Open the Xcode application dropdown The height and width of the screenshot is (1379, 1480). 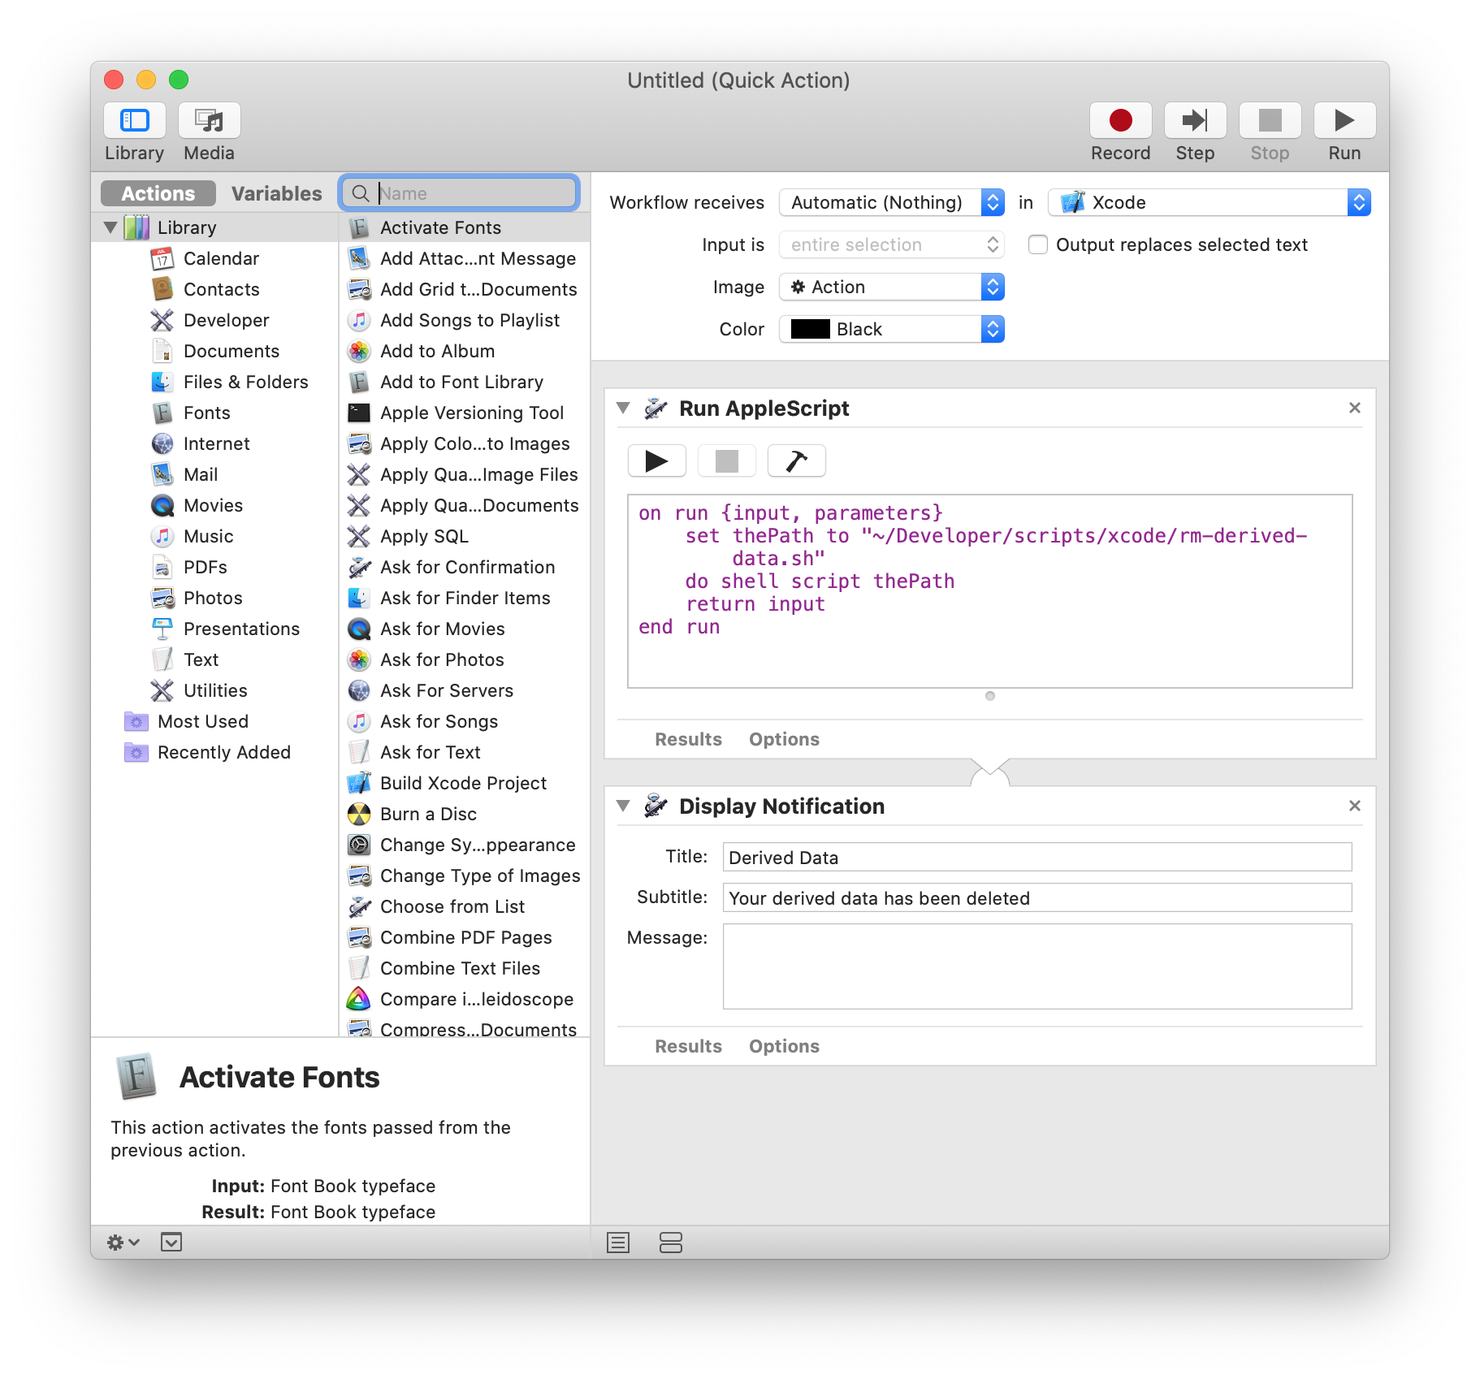point(1209,203)
